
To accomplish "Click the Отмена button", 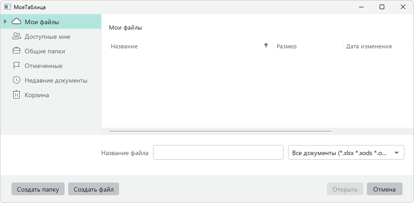I will (384, 189).
